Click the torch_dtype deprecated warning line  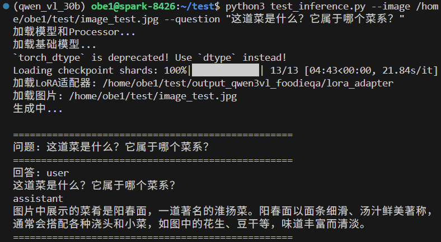149,57
